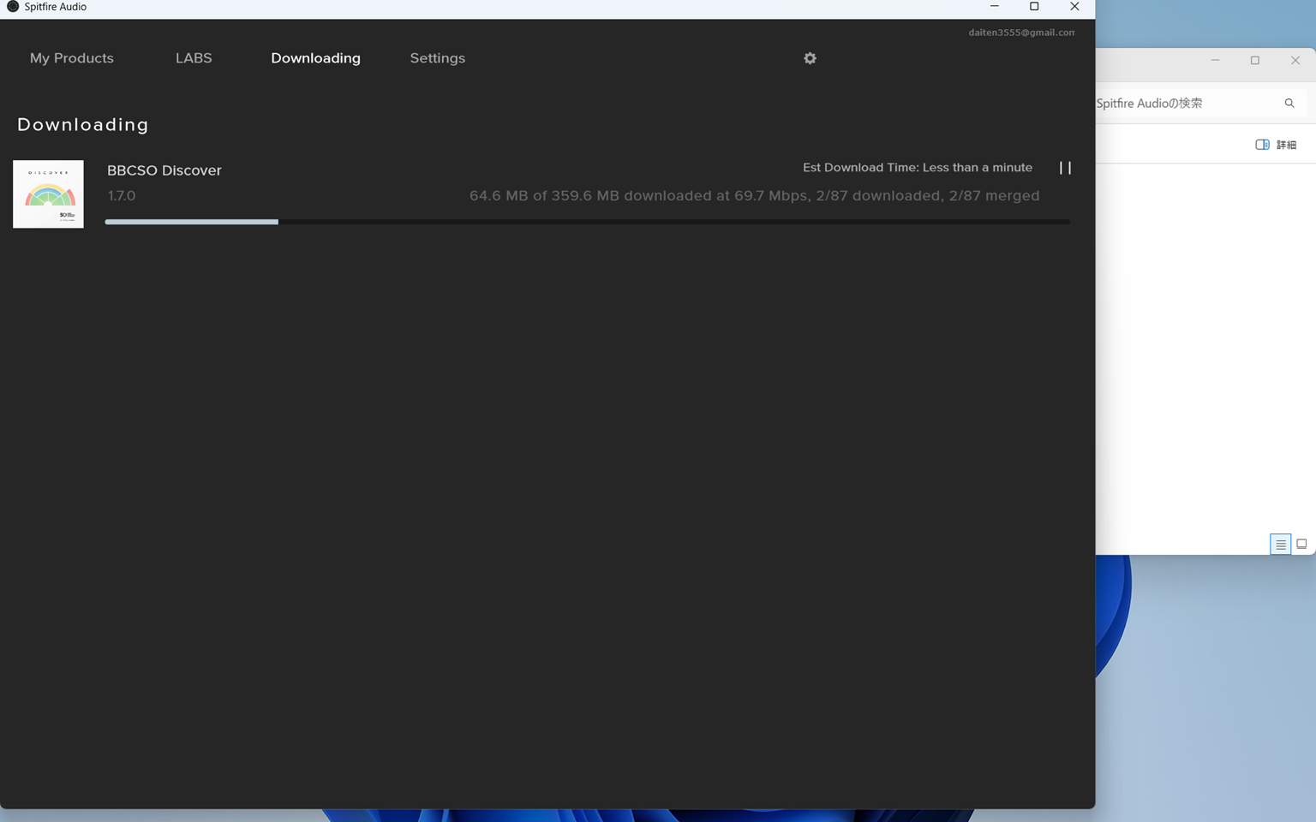The width and height of the screenshot is (1316, 822).
Task: Go to the Settings tab
Action: pos(438,58)
